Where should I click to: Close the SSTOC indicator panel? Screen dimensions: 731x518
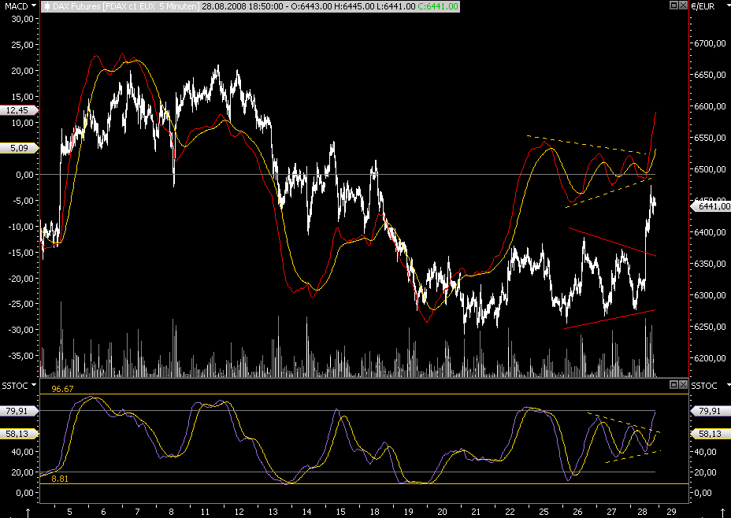683,384
